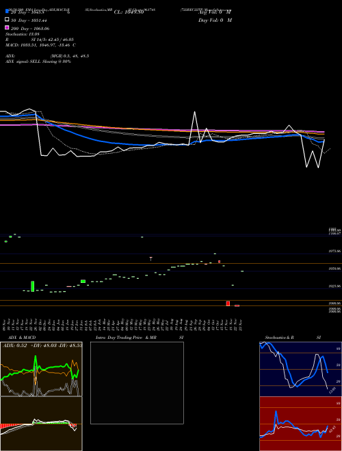342x451 pixels.
Task: Click the 'Avg Vol: 0 M' label
Action: coord(215,12)
